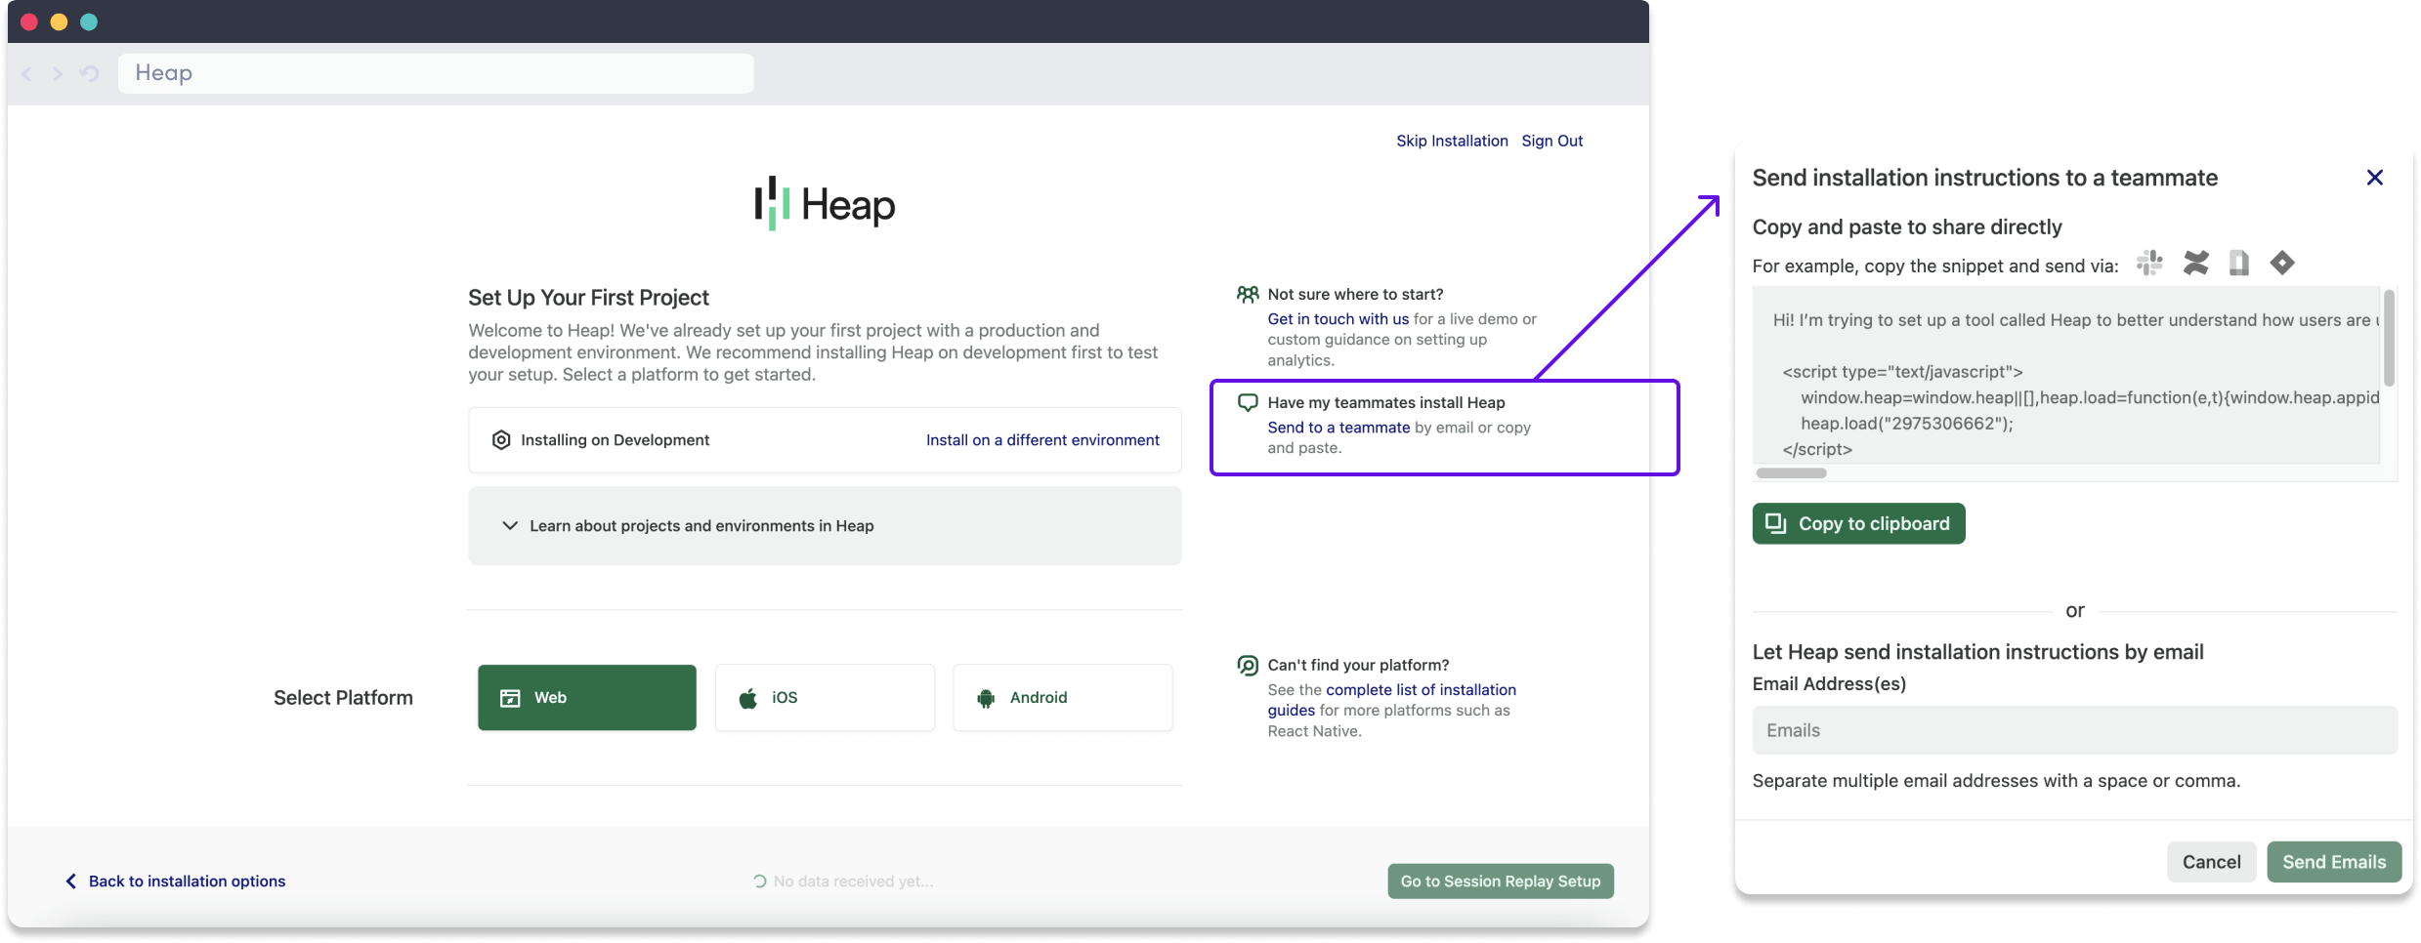The width and height of the screenshot is (2421, 943).
Task: Click the chat bubble icon beside Have my teammates
Action: click(x=1248, y=402)
